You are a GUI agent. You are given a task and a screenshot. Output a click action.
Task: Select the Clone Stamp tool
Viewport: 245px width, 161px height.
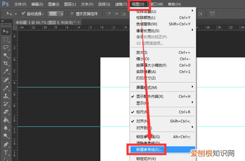(6, 96)
